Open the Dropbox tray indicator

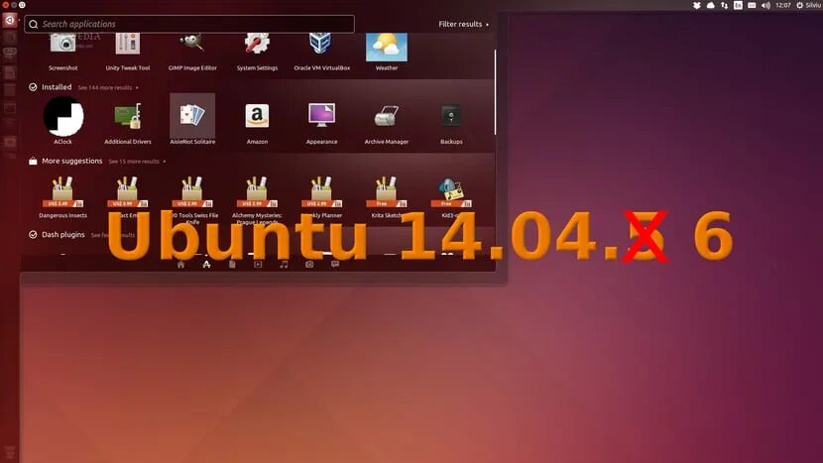coord(696,5)
